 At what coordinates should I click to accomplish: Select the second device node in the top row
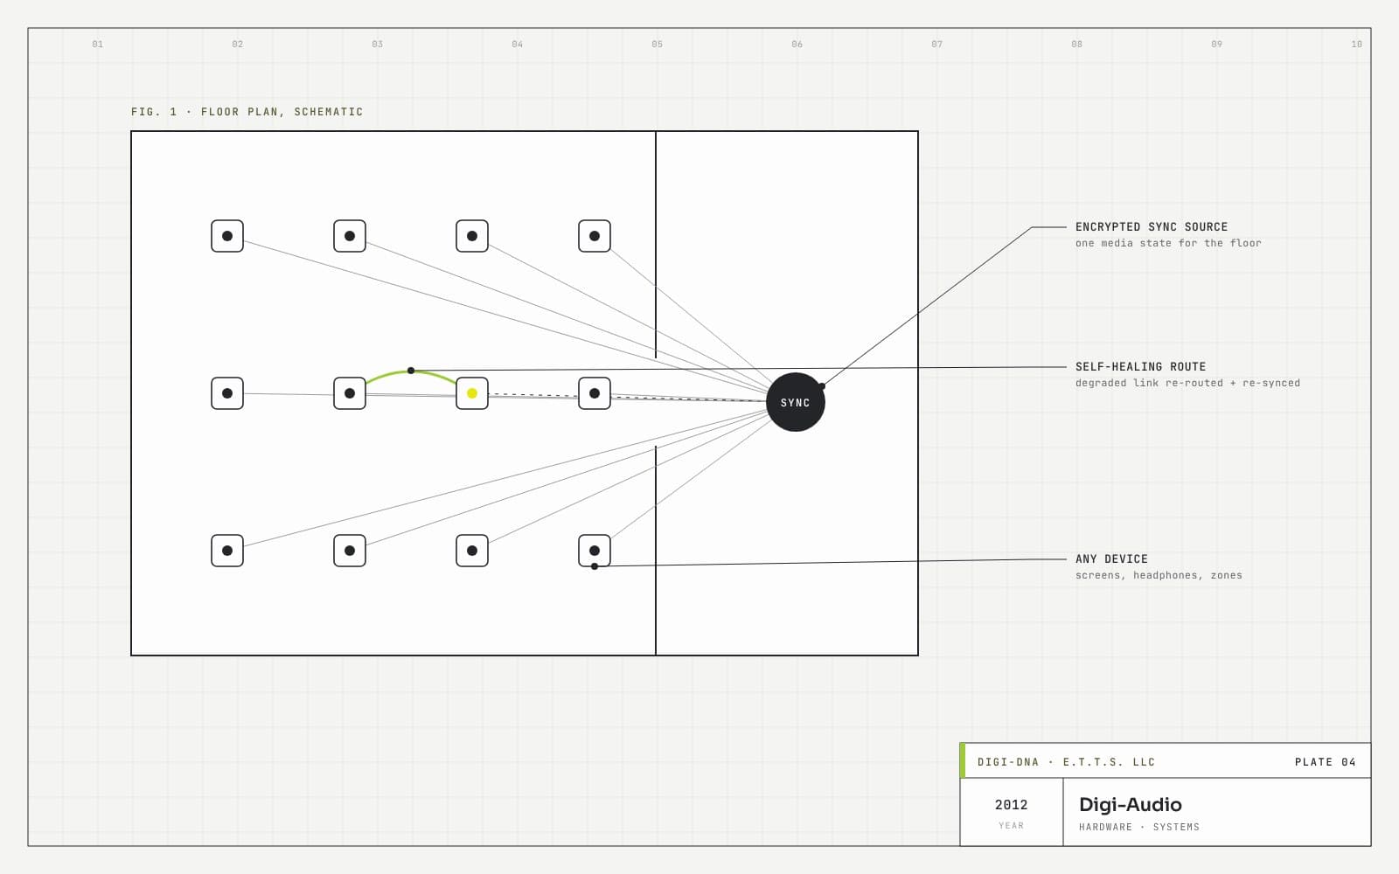click(x=350, y=236)
